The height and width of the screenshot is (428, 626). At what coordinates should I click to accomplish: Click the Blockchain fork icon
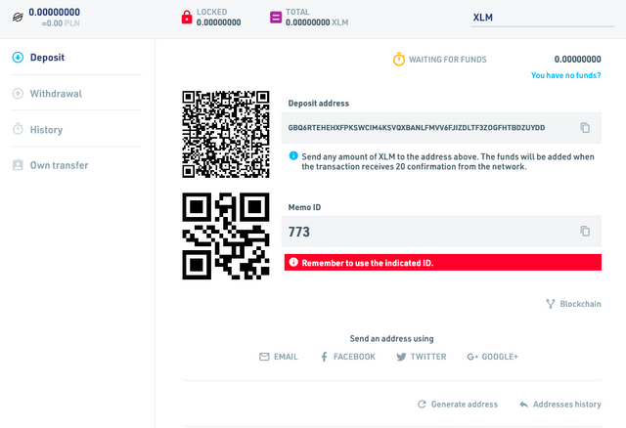551,304
